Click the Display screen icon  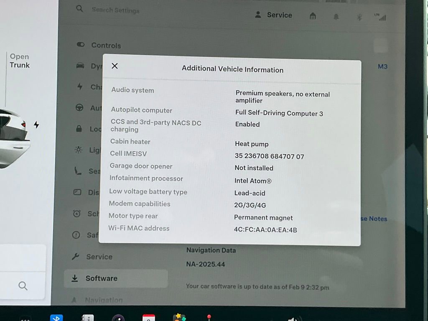[x=77, y=192]
